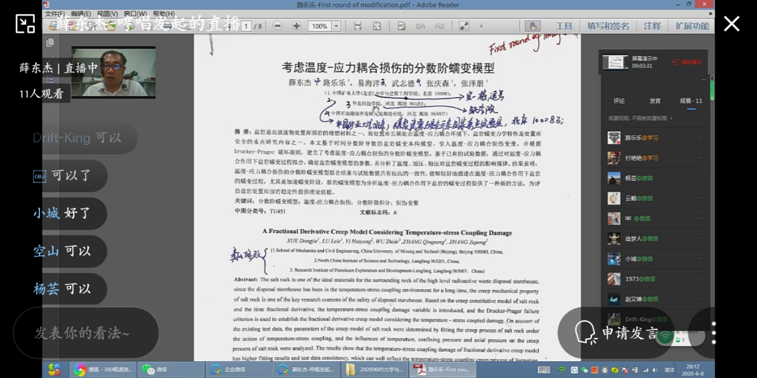The image size is (757, 378).
Task: Select viewer 杨芸 in the viewer list
Action: tap(655, 178)
